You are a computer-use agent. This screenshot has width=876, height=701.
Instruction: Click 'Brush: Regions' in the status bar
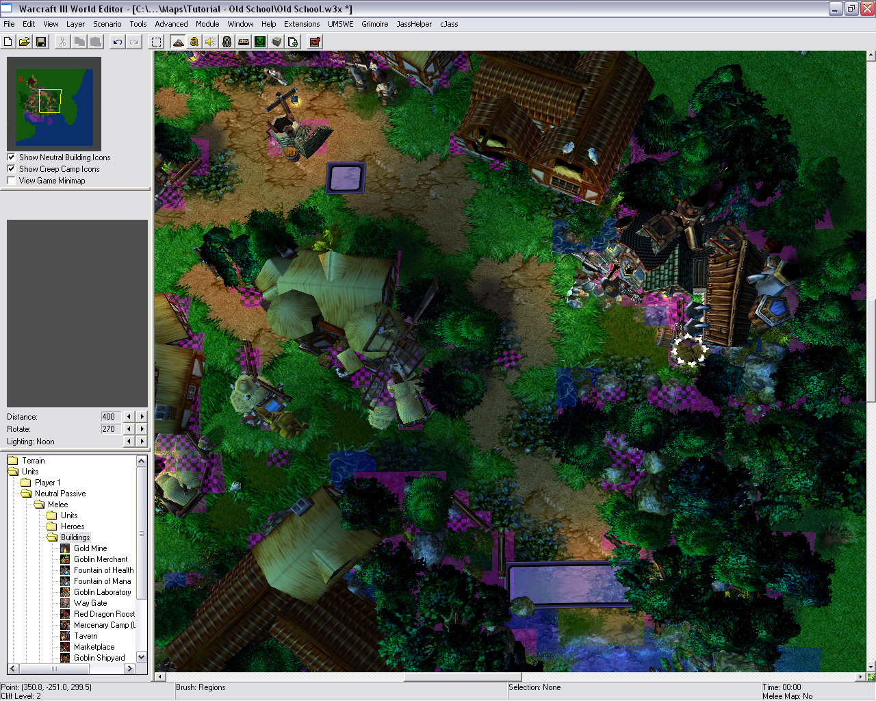(x=201, y=687)
